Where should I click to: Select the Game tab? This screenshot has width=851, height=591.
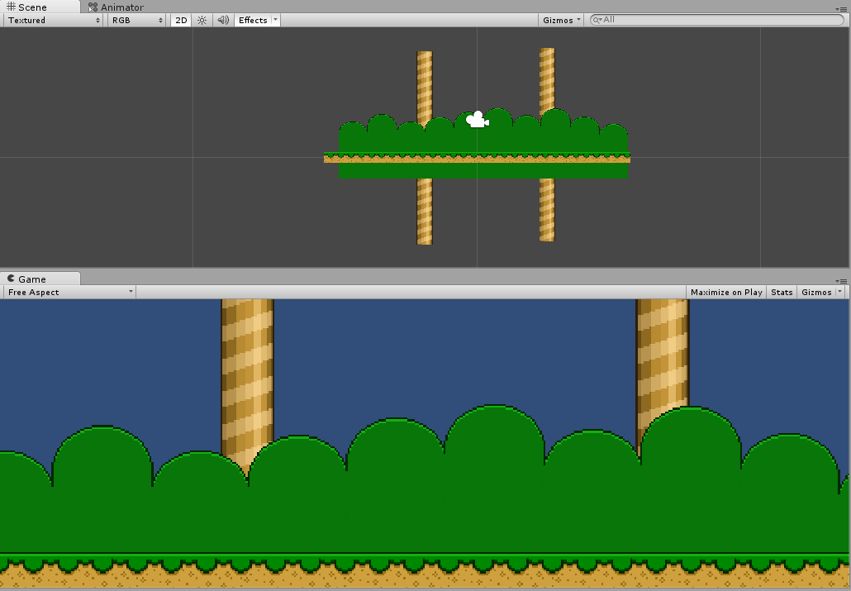coord(40,279)
